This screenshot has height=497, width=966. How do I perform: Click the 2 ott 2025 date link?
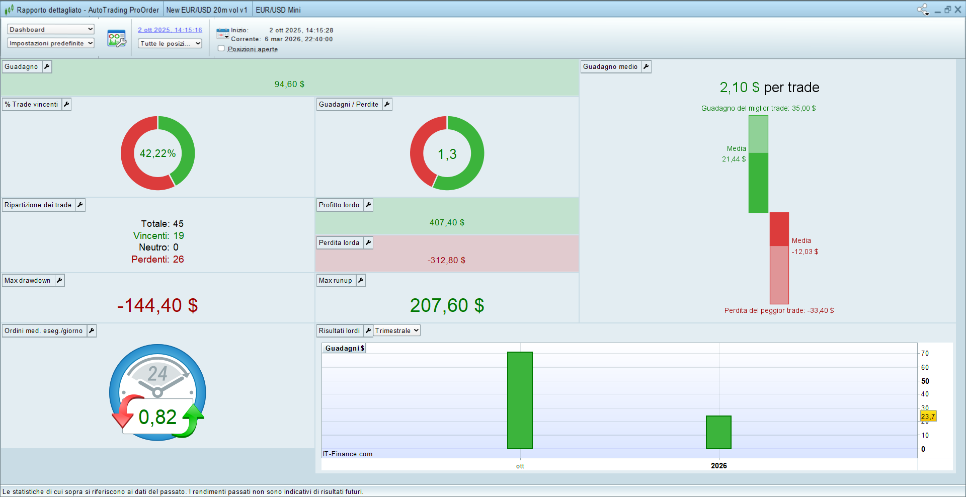click(170, 30)
